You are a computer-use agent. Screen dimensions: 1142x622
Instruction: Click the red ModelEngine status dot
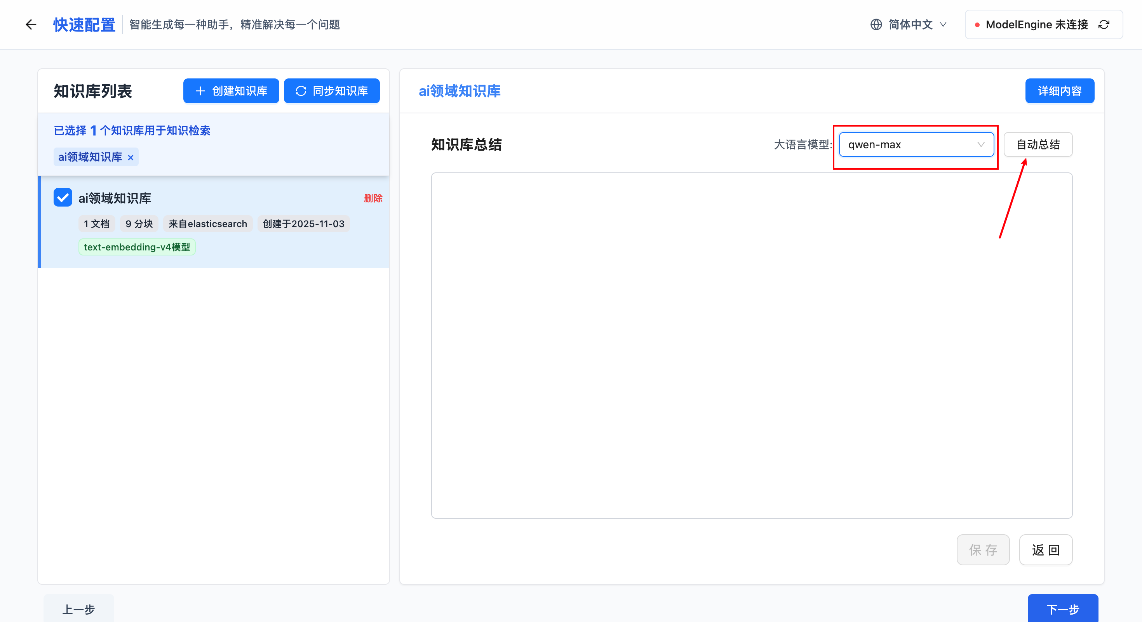pos(977,25)
